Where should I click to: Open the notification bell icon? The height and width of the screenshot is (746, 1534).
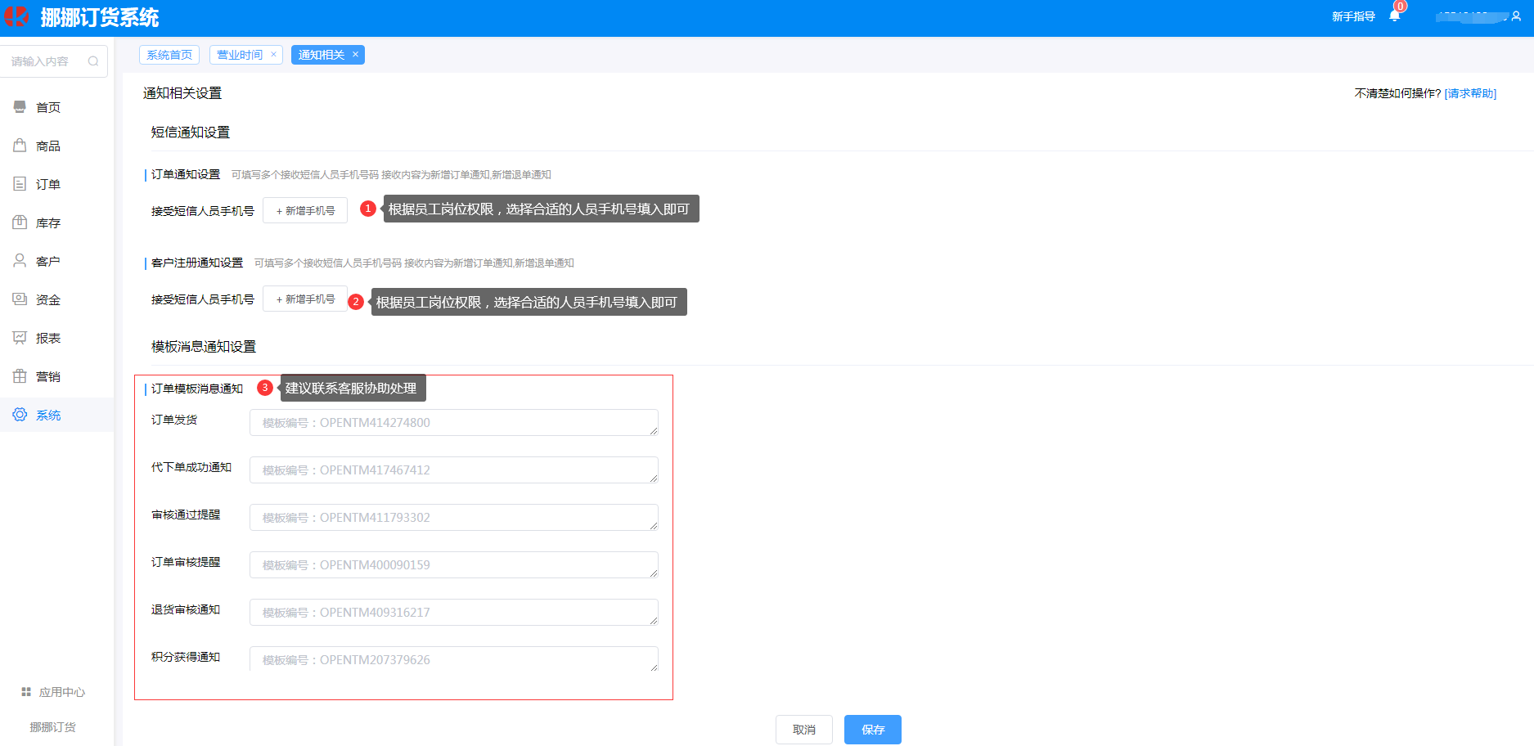point(1394,16)
